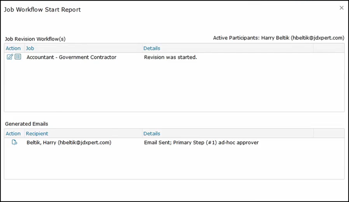Select Accountant - Government Contractor job row
This screenshot has height=202, width=349.
71,57
